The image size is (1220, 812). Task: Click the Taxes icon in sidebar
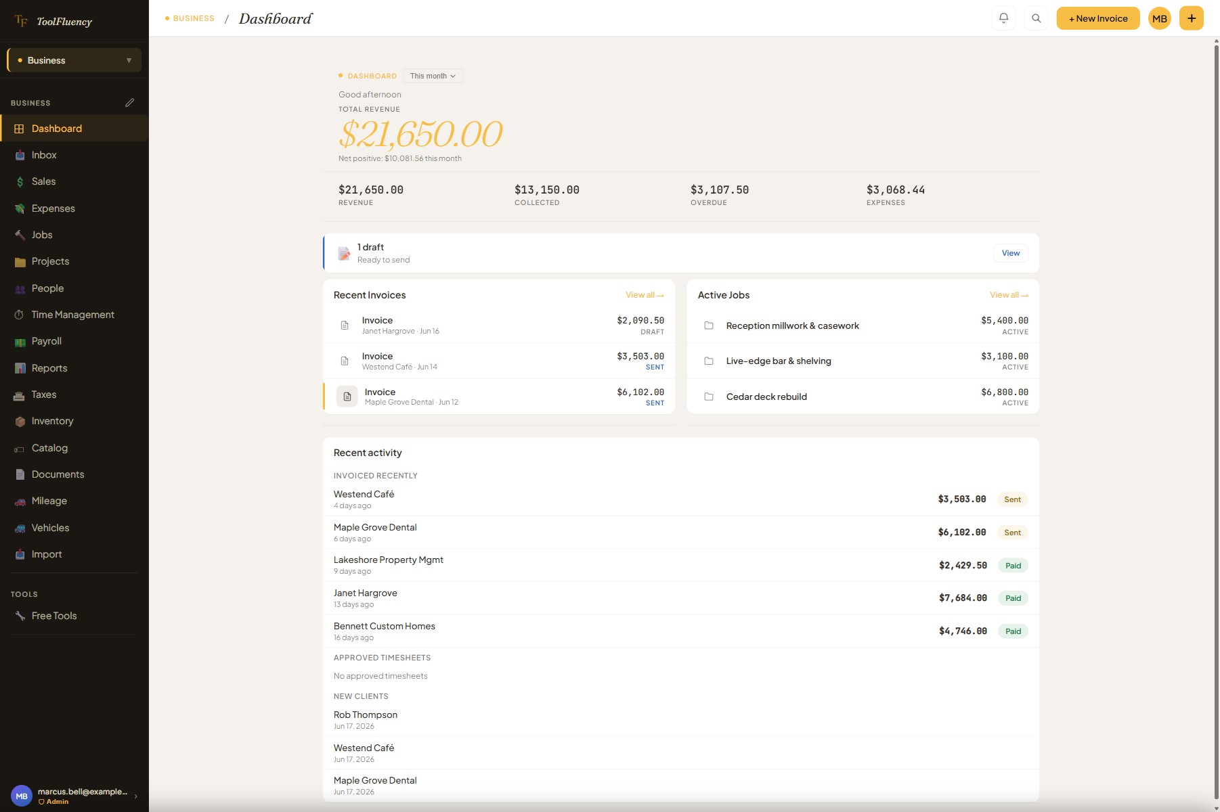point(20,394)
